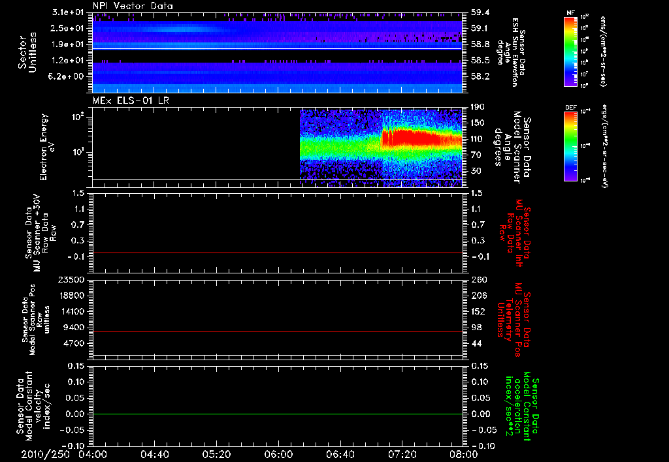
Task: Click the 'MU Scanner +30V Raw Data' axis title
Action: click(x=41, y=234)
